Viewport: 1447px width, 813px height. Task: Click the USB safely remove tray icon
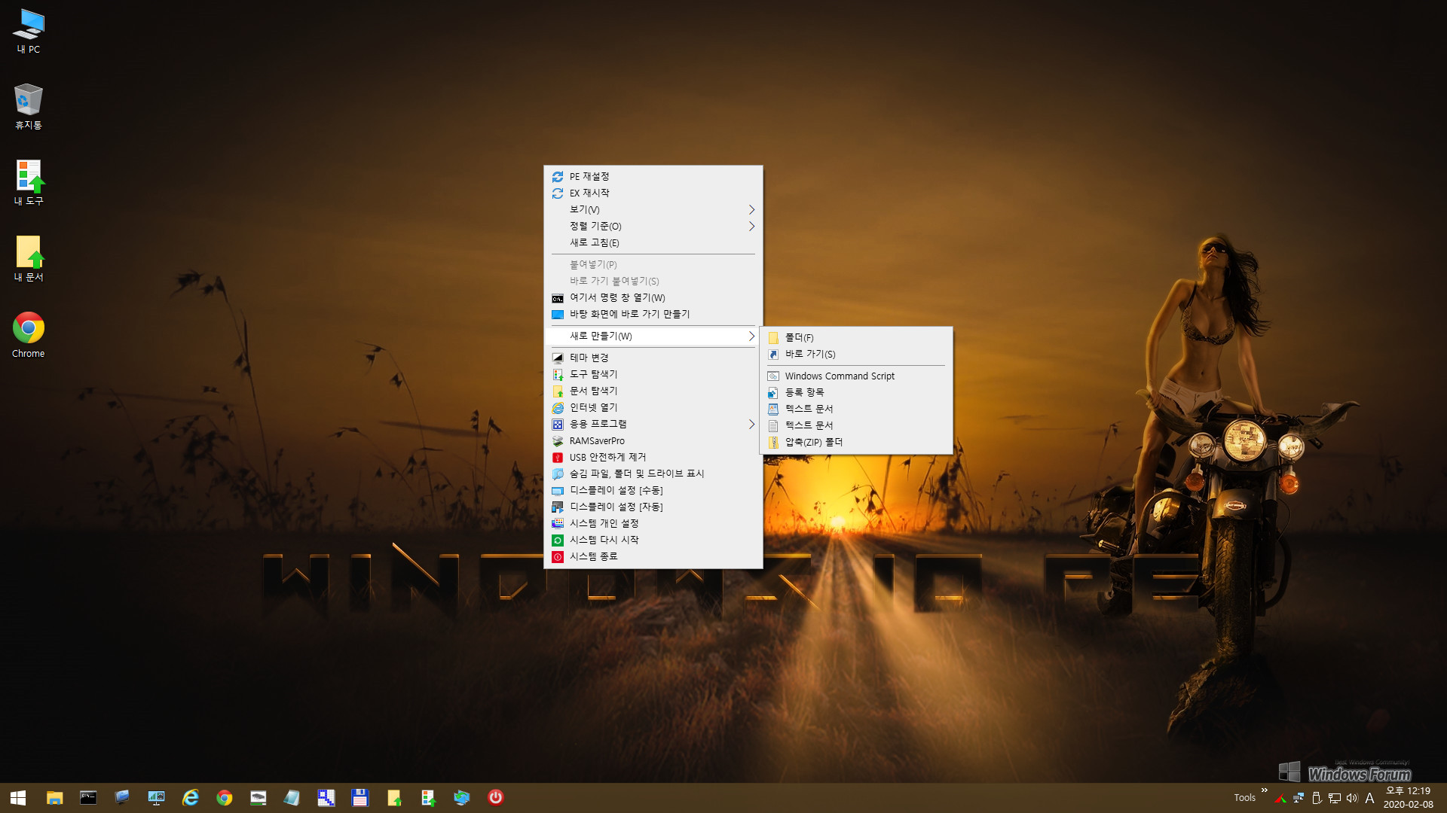[x=1317, y=798]
